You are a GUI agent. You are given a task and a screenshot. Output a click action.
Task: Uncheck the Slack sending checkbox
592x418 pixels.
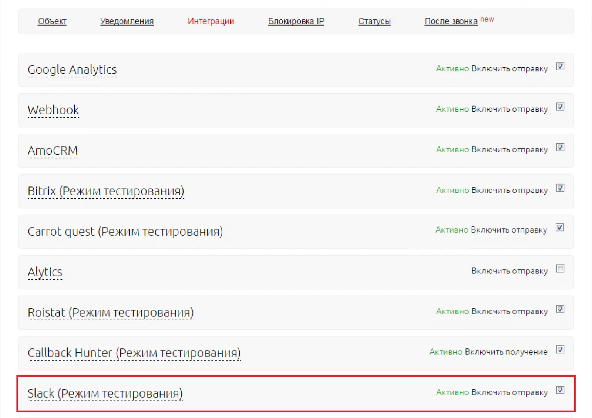point(560,390)
